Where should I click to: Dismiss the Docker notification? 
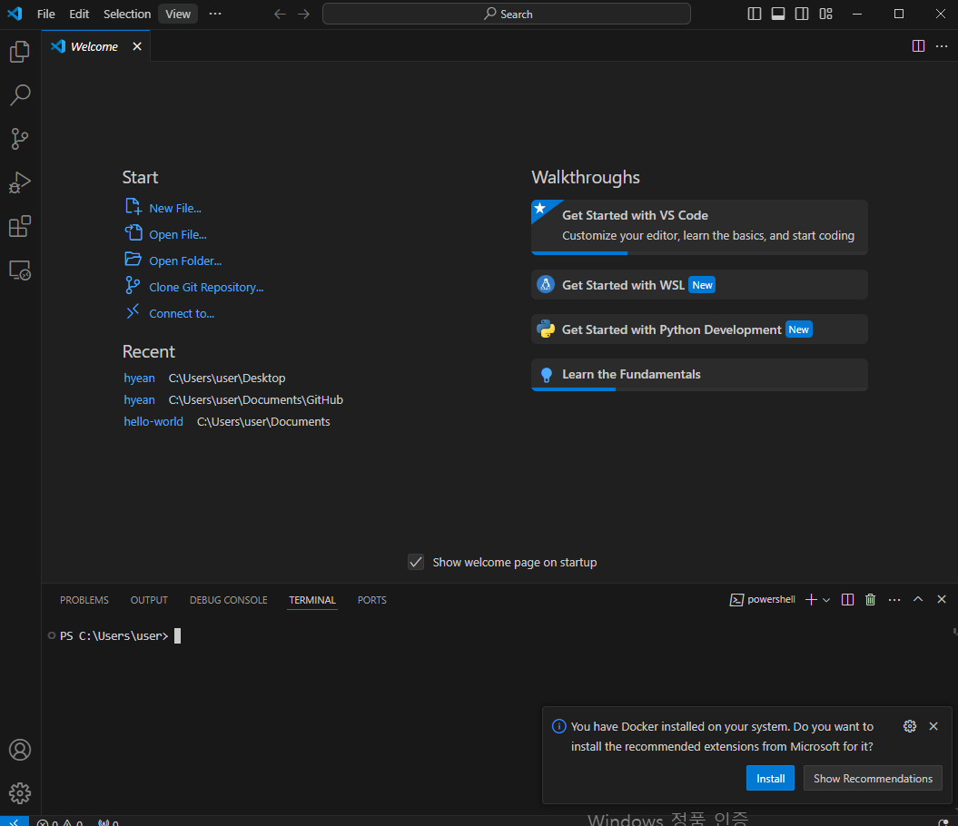pos(933,726)
